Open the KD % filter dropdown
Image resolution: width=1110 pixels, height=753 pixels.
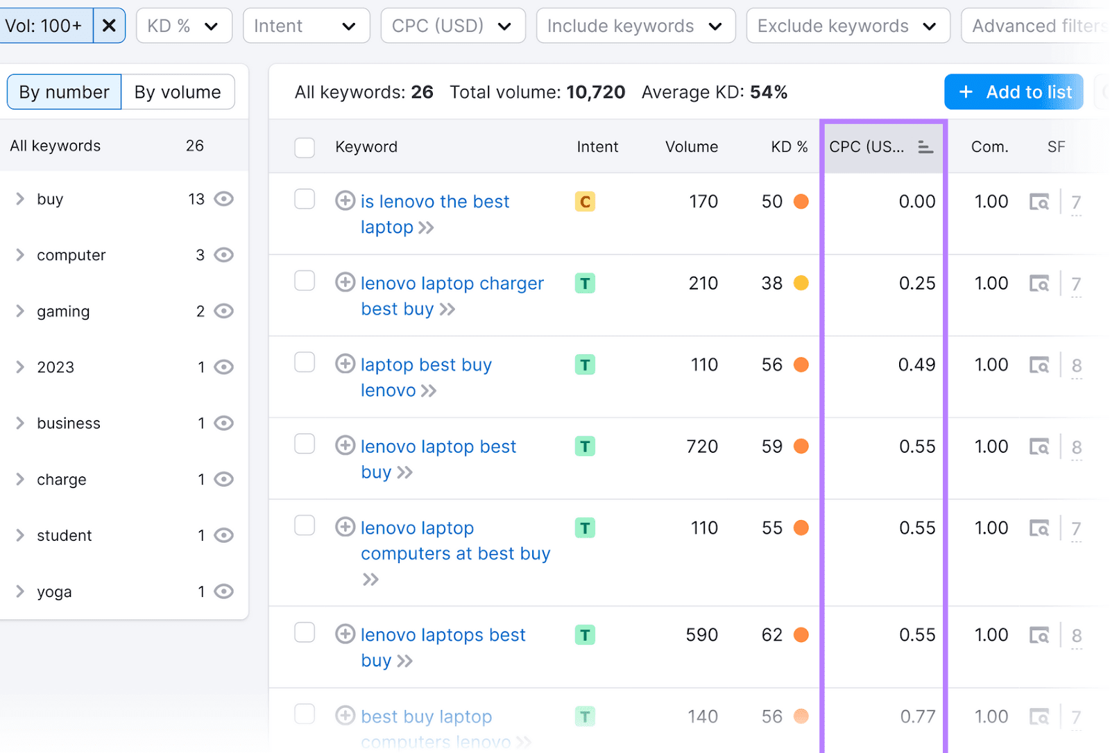tap(184, 26)
